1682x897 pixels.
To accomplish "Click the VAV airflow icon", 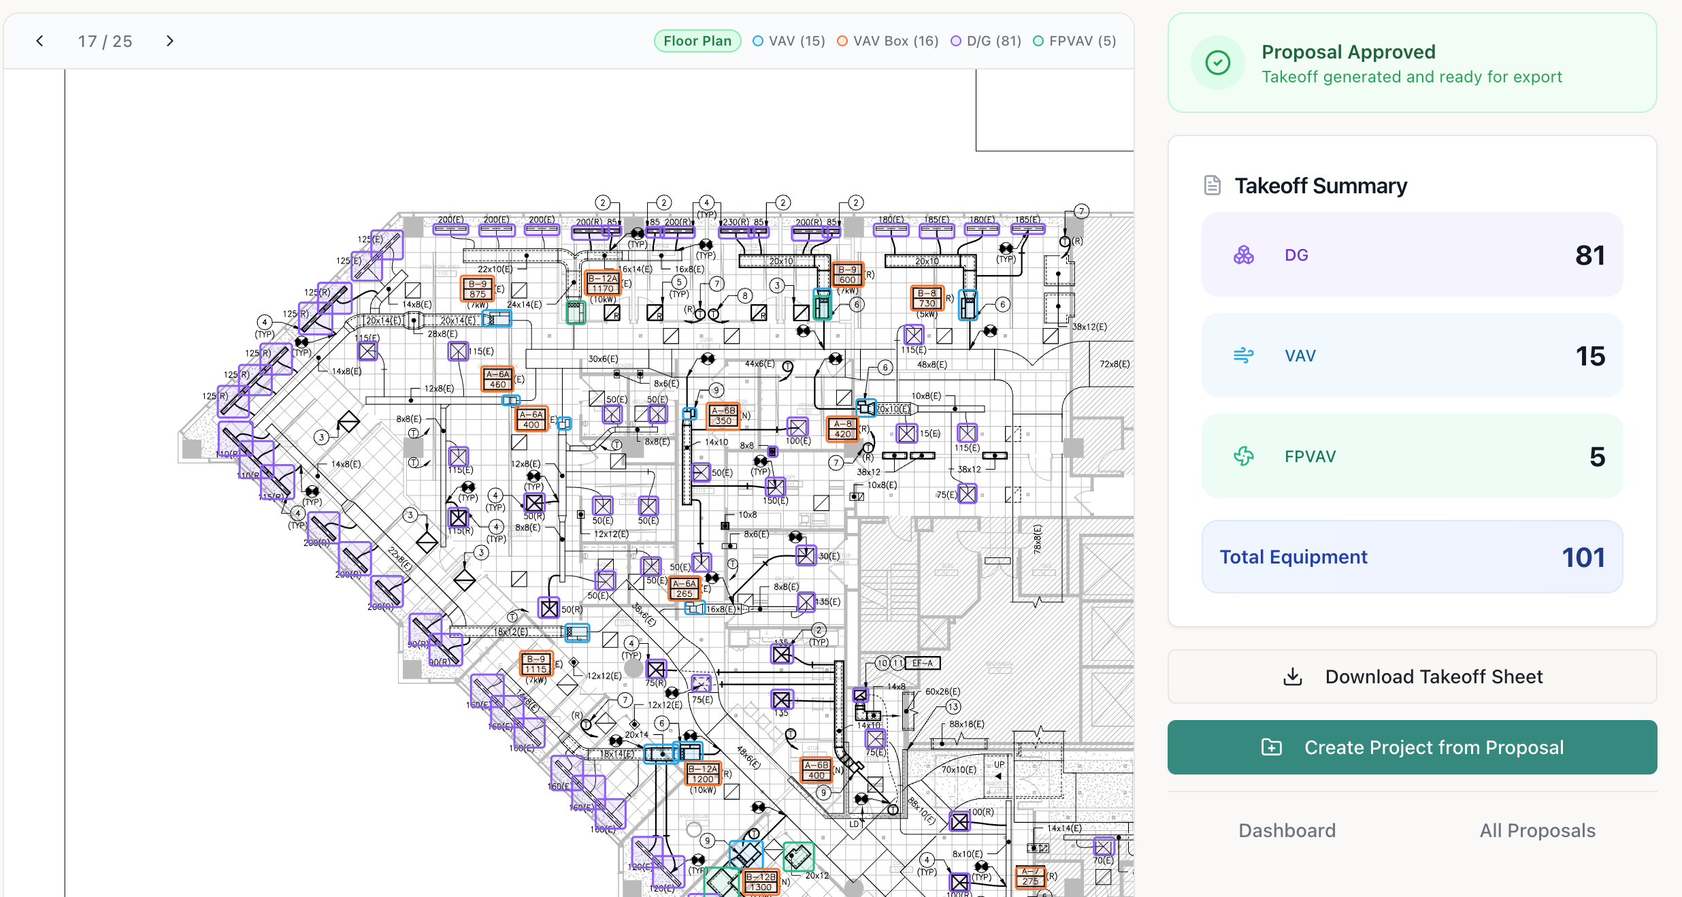I will pos(1243,355).
